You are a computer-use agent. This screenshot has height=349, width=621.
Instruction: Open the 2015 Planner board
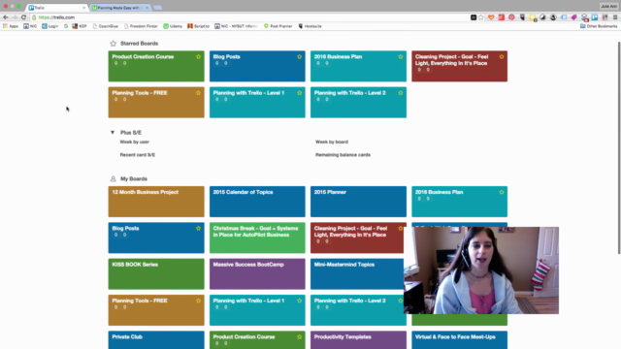[x=358, y=202]
